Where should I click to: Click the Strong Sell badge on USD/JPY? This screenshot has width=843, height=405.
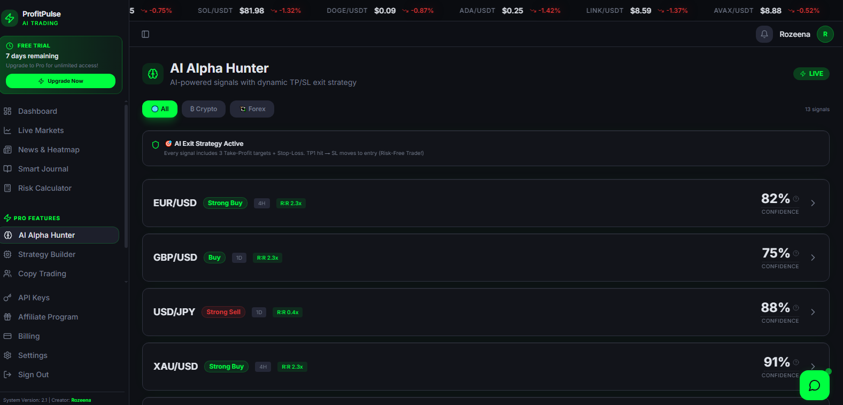[223, 312]
